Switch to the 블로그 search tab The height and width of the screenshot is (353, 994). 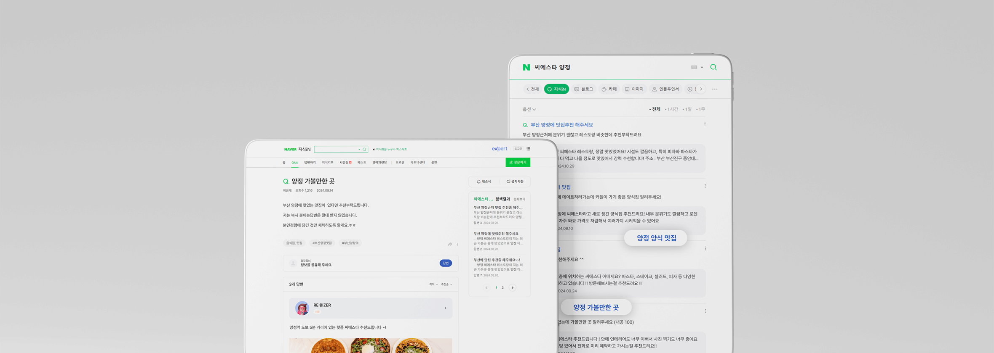(x=584, y=89)
